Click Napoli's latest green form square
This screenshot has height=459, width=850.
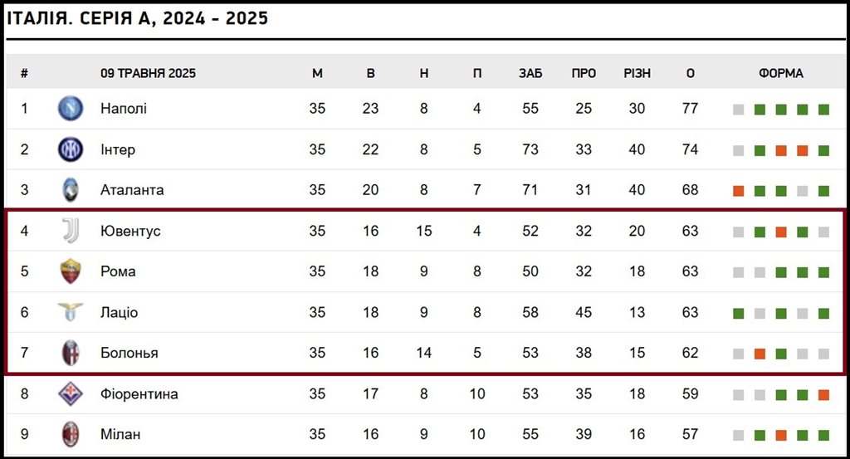click(x=824, y=110)
